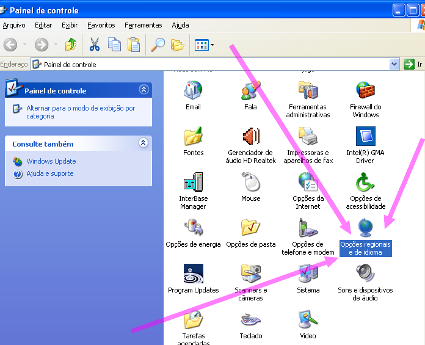425x345 pixels.
Task: Open Sons e dispositivos de áudio
Action: tap(365, 273)
